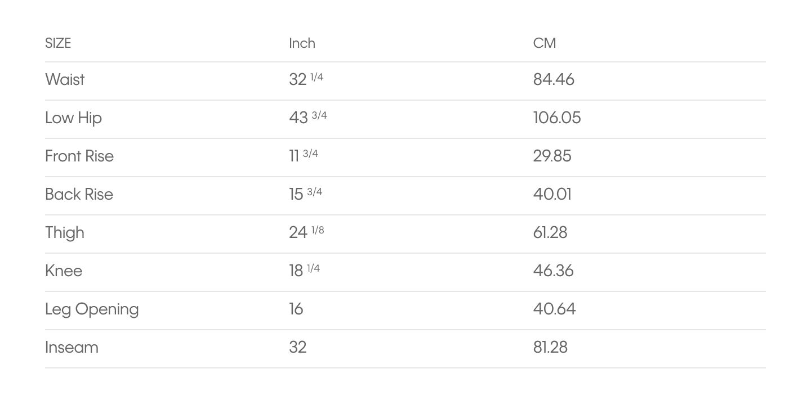Select the 84.46 cm value

pyautogui.click(x=554, y=79)
